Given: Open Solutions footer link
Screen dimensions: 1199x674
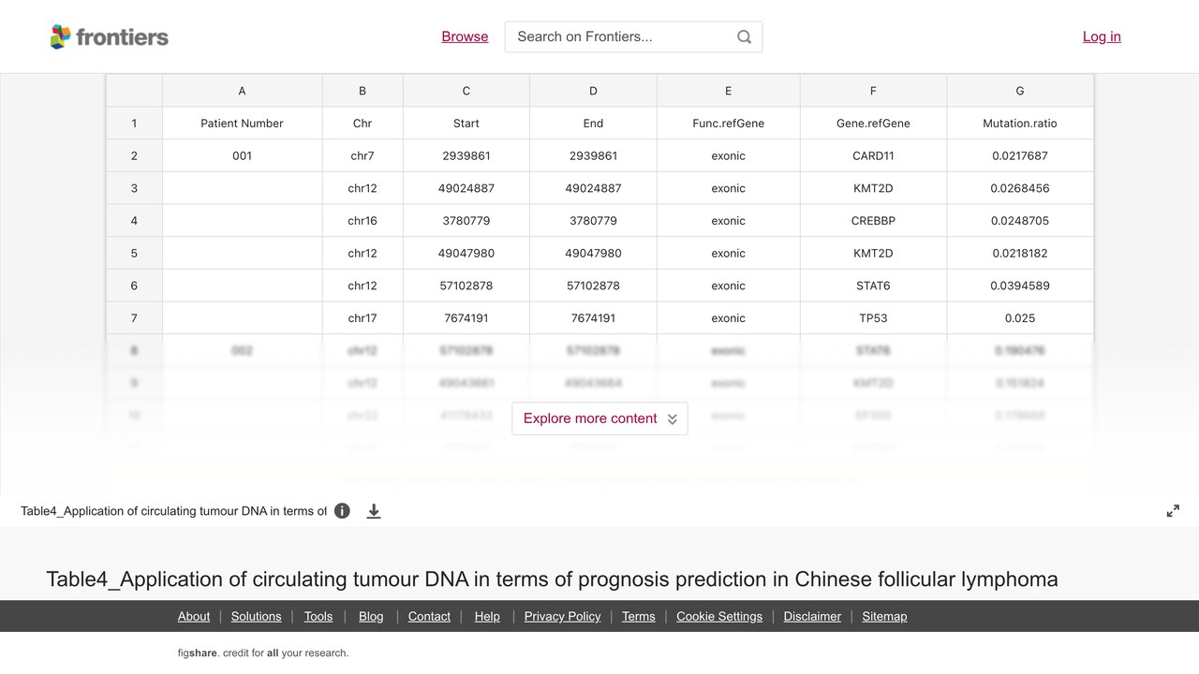Looking at the screenshot, I should coord(257,616).
